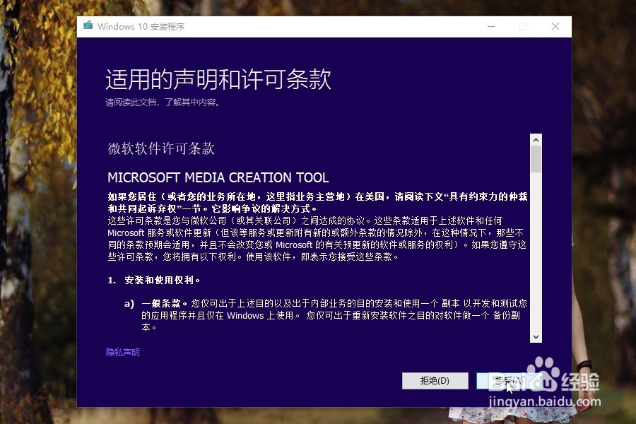Viewport: 636px width, 424px height.
Task: Click the heading 微软软件许可条款
Action: click(161, 148)
